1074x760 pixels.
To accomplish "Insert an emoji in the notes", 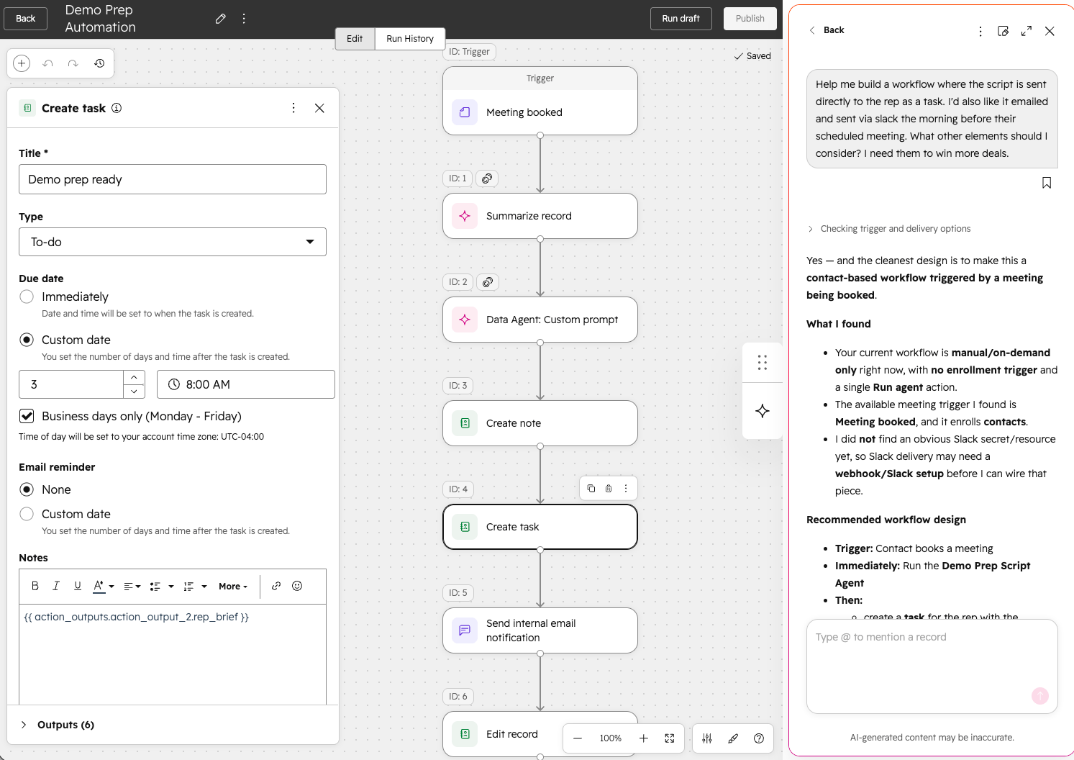I will click(297, 586).
